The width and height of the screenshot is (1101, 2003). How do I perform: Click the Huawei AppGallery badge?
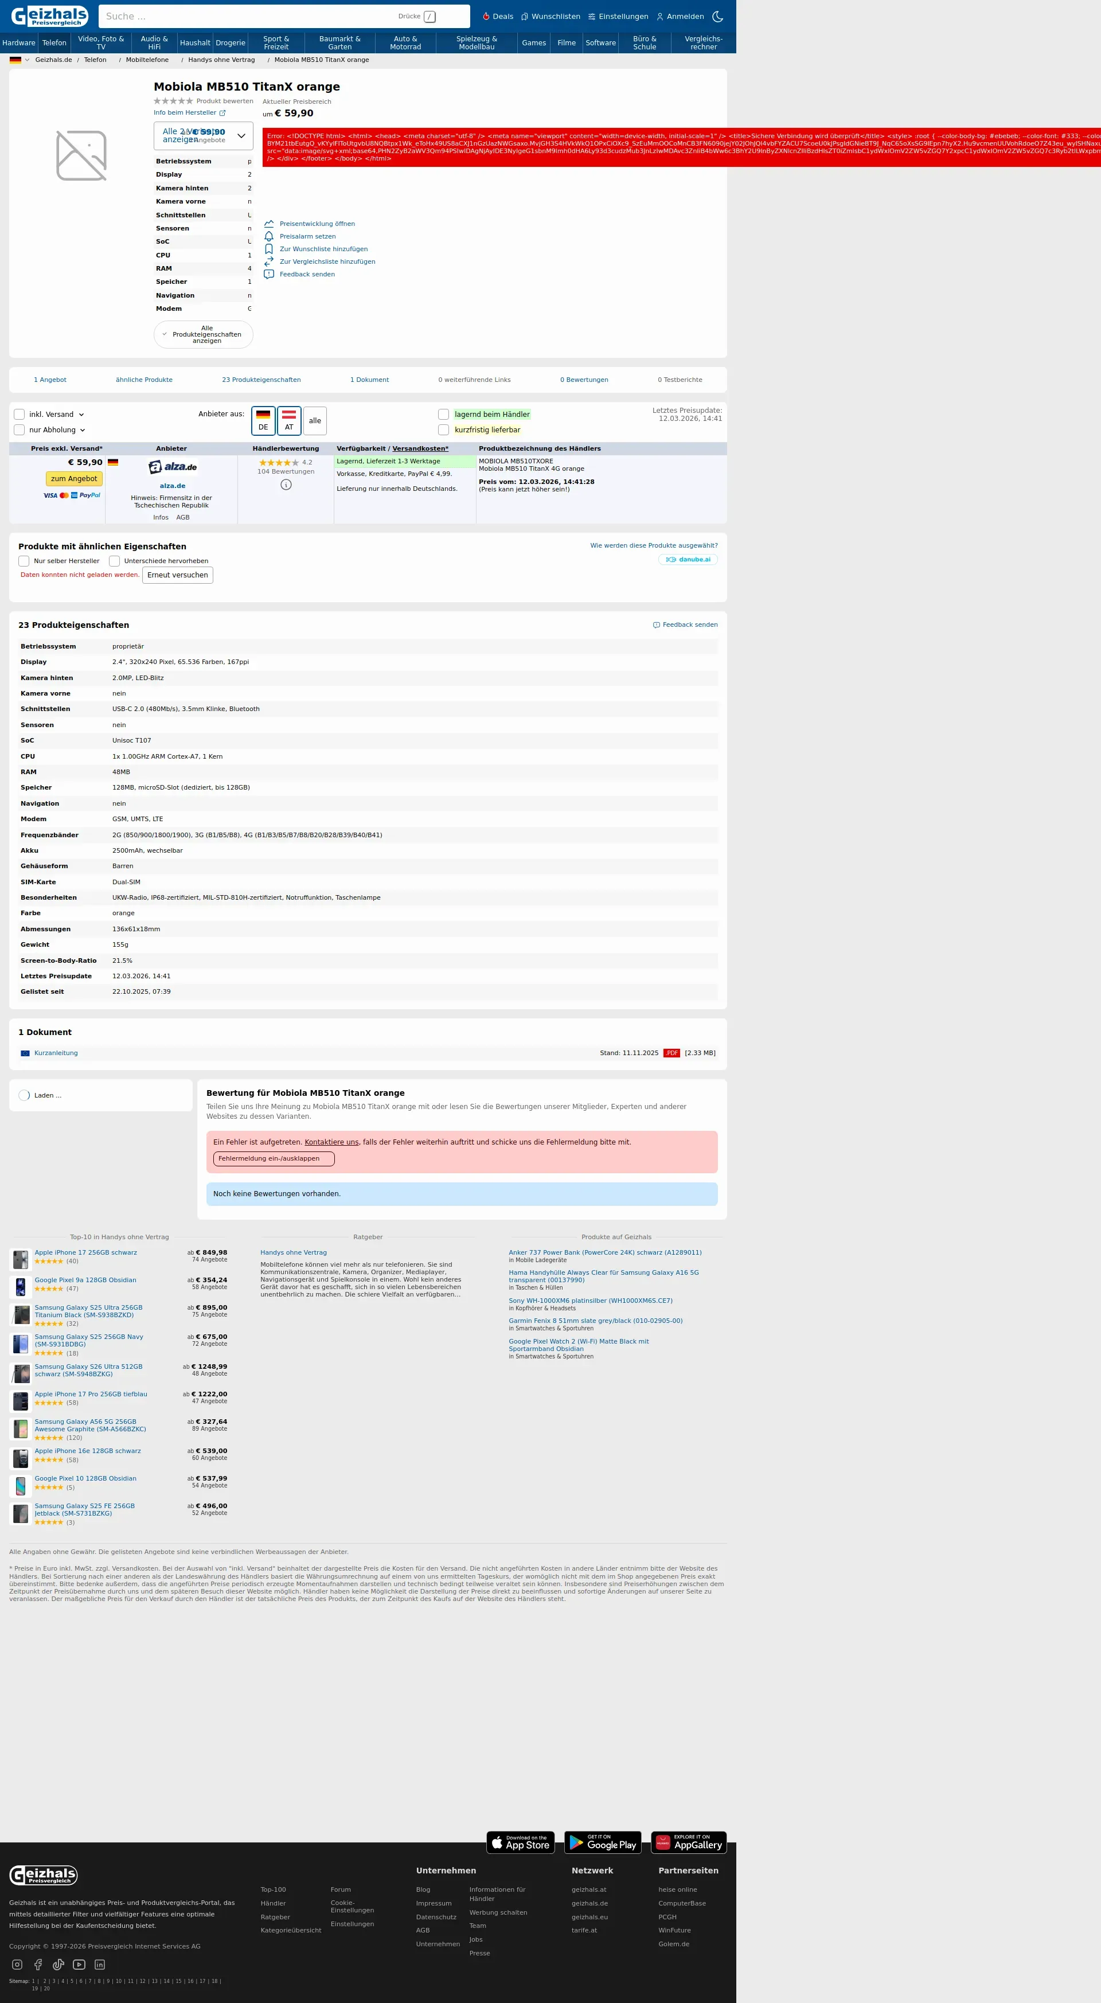pos(689,1842)
